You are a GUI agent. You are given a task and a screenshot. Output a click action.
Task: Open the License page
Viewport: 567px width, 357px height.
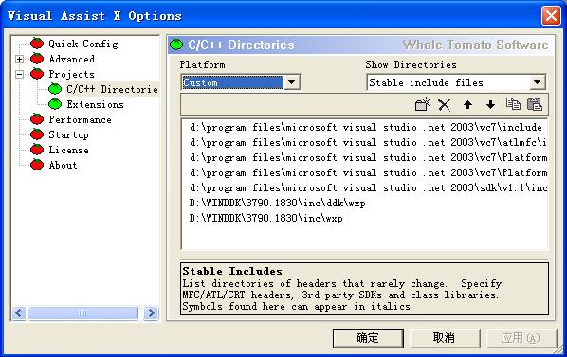(68, 150)
